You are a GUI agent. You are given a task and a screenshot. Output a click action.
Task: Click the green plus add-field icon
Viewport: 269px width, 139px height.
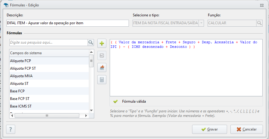click(x=102, y=43)
